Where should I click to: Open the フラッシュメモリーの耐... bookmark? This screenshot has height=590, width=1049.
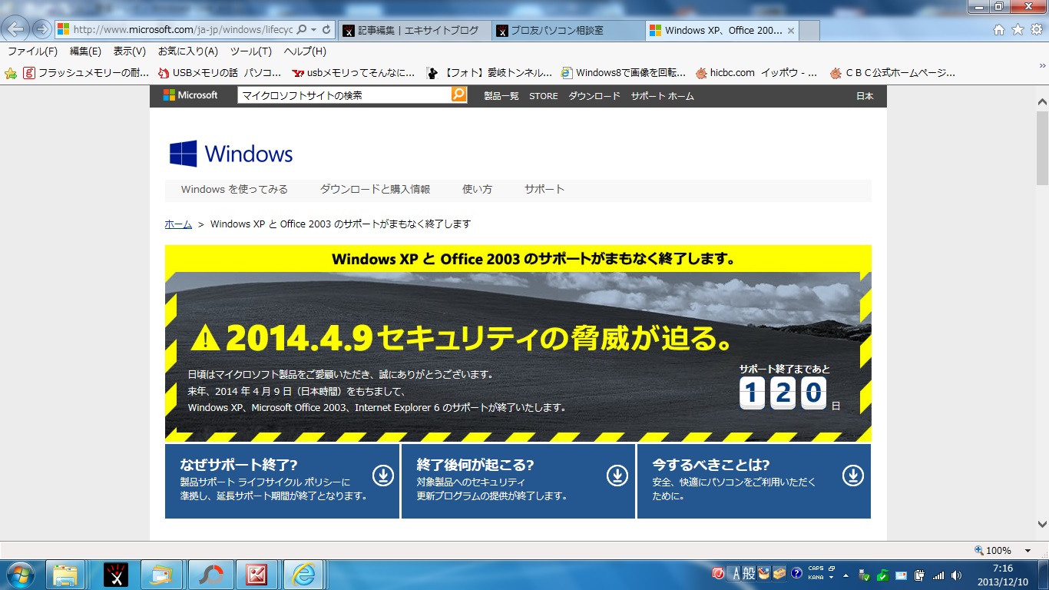click(86, 73)
